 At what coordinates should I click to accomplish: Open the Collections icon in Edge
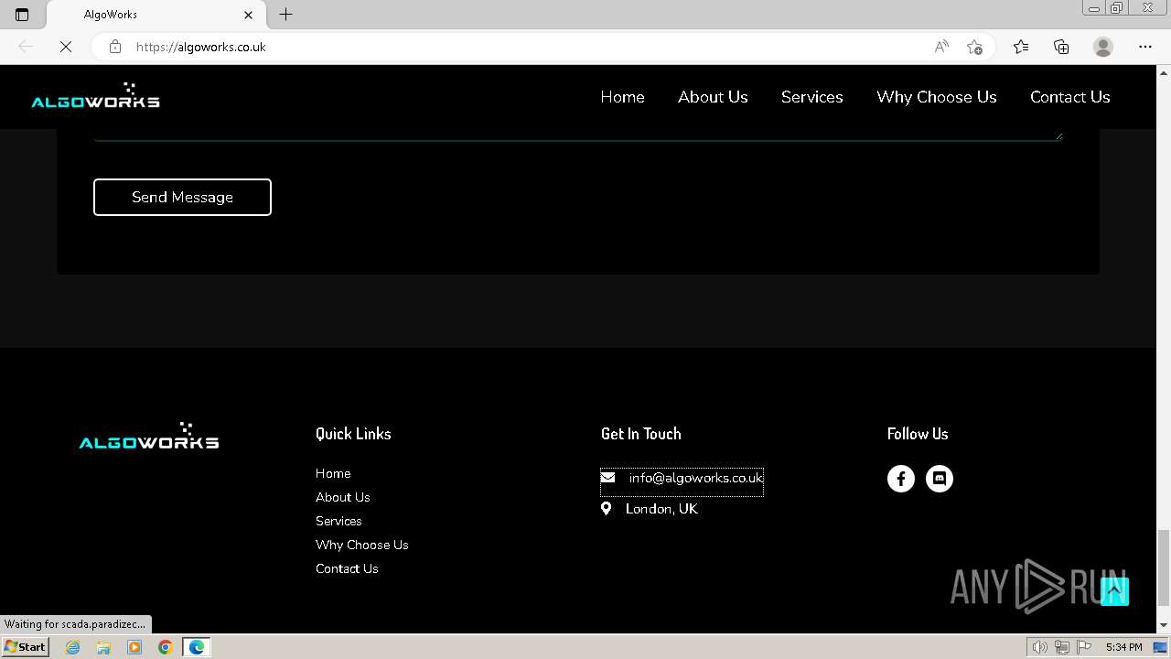[x=1061, y=47]
